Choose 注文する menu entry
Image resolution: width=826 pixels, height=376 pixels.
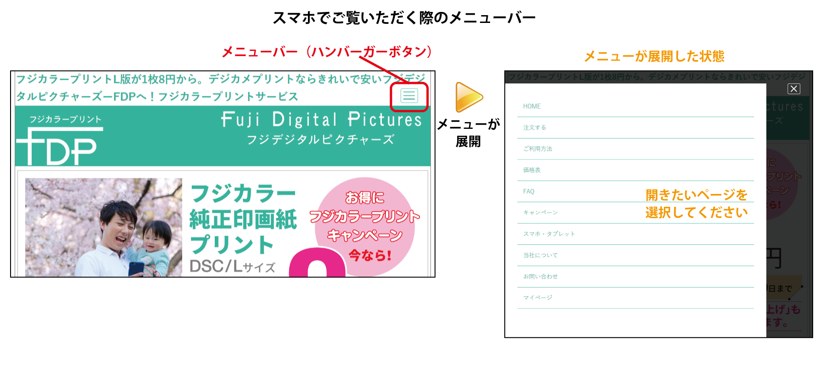[x=636, y=127]
